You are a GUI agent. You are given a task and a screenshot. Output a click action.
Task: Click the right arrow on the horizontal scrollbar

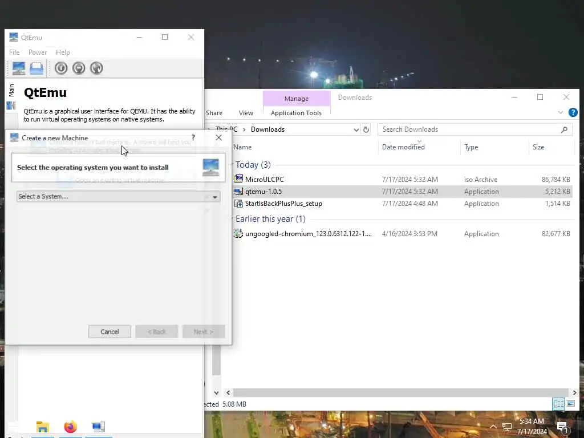(x=574, y=392)
